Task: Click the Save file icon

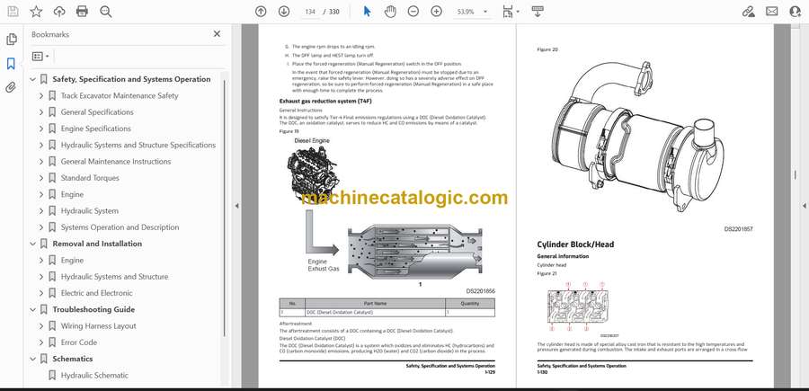Action: 13,12
